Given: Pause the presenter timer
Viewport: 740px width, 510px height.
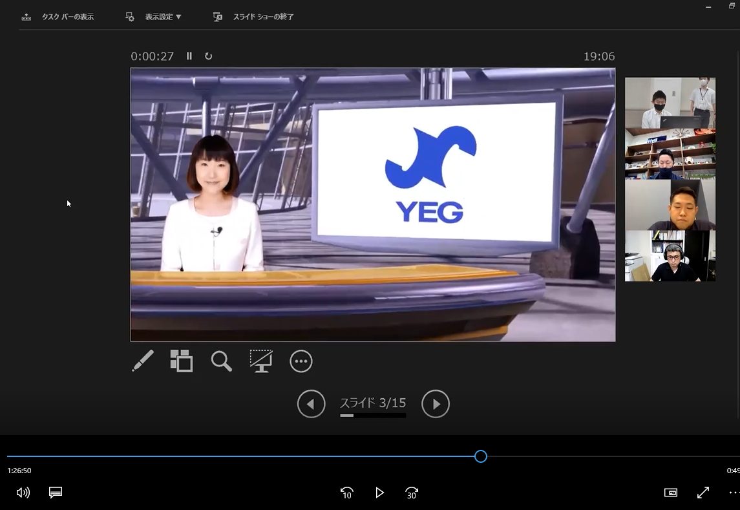Looking at the screenshot, I should [x=189, y=56].
